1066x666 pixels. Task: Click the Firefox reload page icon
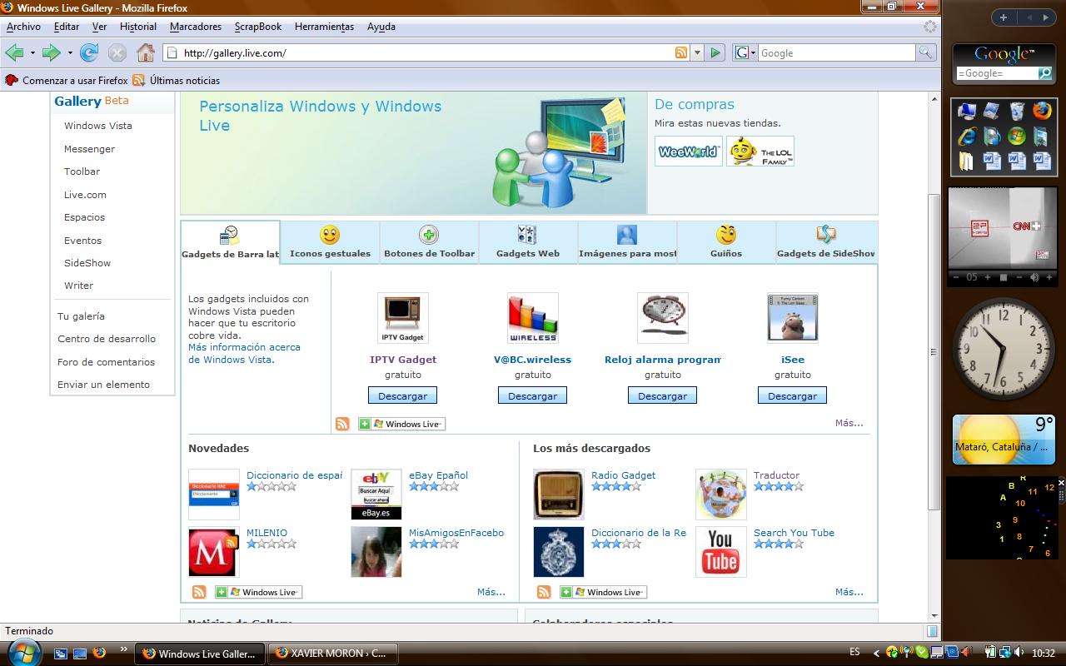point(89,52)
